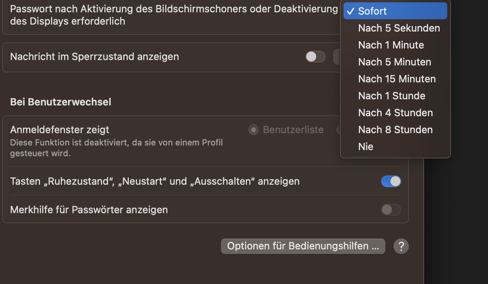Select the checked "Sofort" option

395,11
